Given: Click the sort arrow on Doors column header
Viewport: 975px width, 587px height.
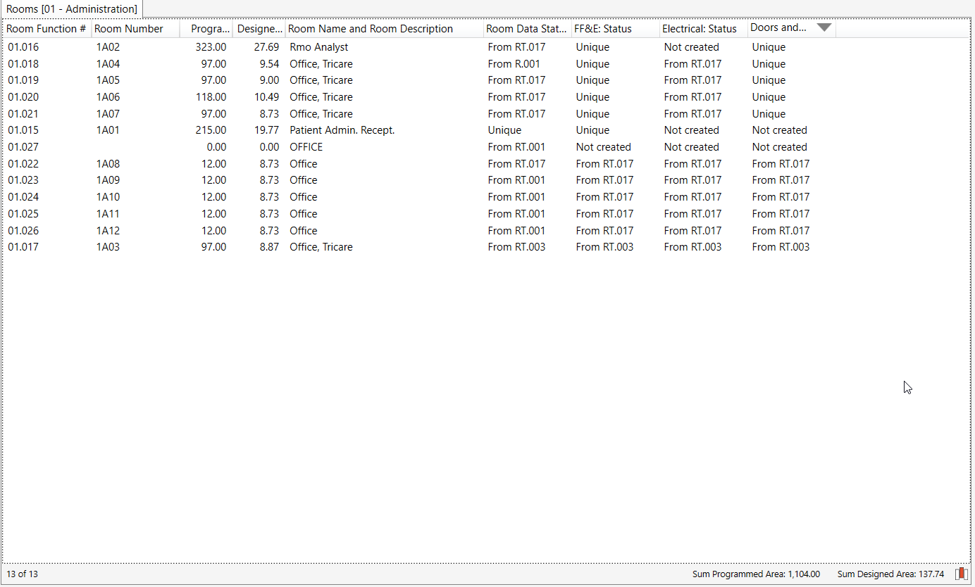Looking at the screenshot, I should (824, 28).
